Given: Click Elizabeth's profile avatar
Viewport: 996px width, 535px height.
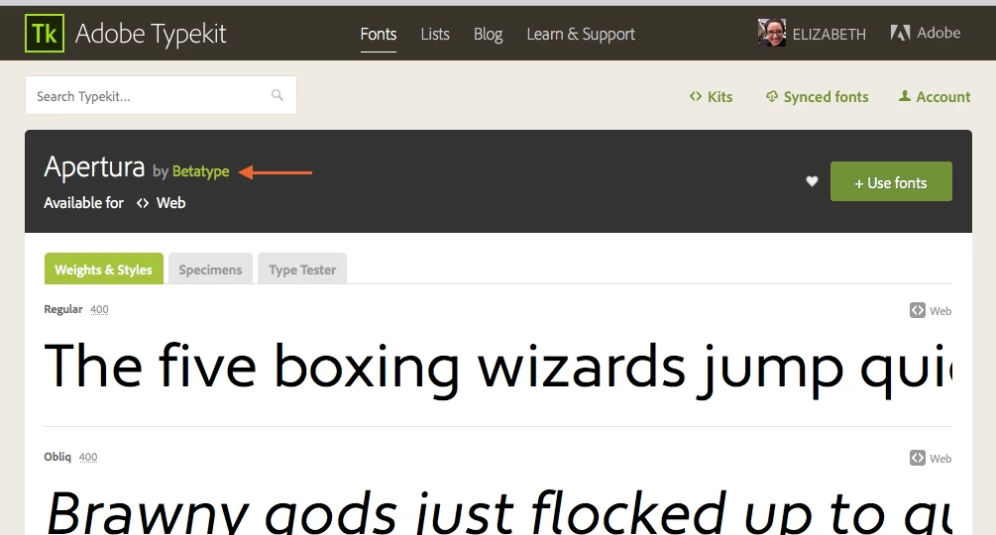Looking at the screenshot, I should pos(772,33).
